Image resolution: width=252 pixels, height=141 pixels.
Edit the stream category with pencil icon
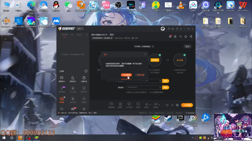tap(112, 38)
